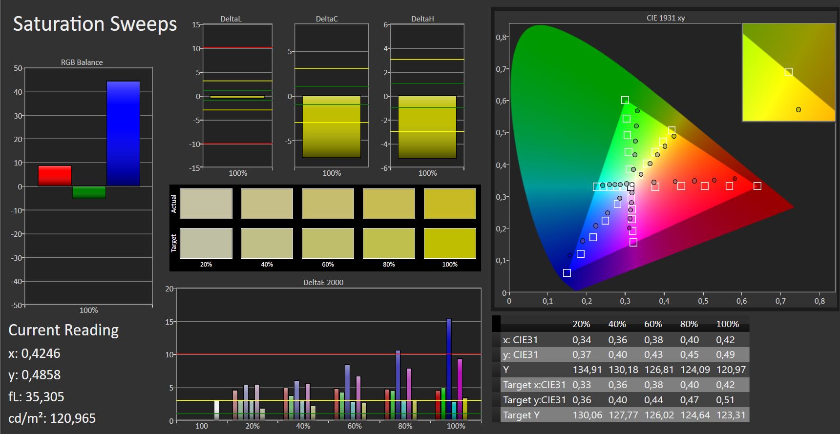840x434 pixels.
Task: Click the red bar in RGB Balance
Action: tap(55, 176)
